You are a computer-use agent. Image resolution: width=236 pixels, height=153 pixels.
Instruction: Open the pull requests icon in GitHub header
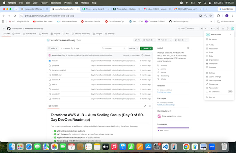[x=223, y=28]
